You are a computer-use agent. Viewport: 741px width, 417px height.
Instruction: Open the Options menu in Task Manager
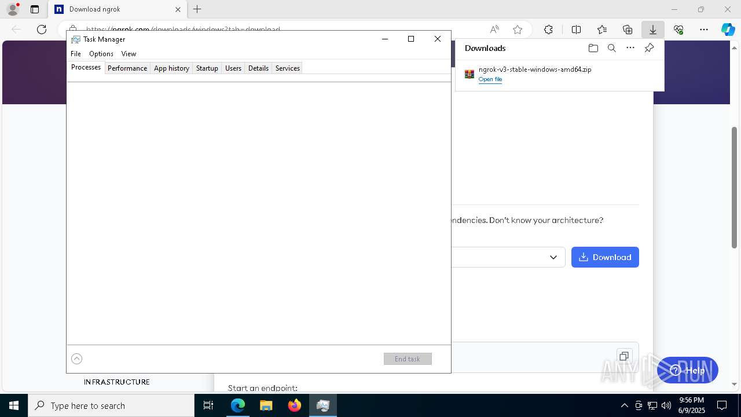click(101, 54)
